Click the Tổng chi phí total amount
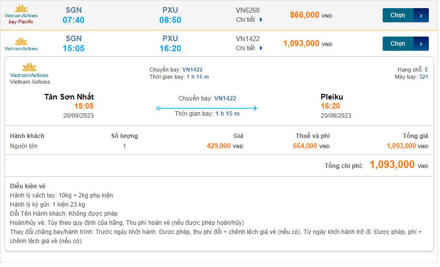 pyautogui.click(x=392, y=164)
